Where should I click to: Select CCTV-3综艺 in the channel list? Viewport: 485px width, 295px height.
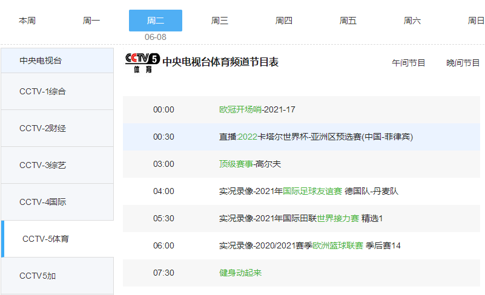tap(58, 165)
